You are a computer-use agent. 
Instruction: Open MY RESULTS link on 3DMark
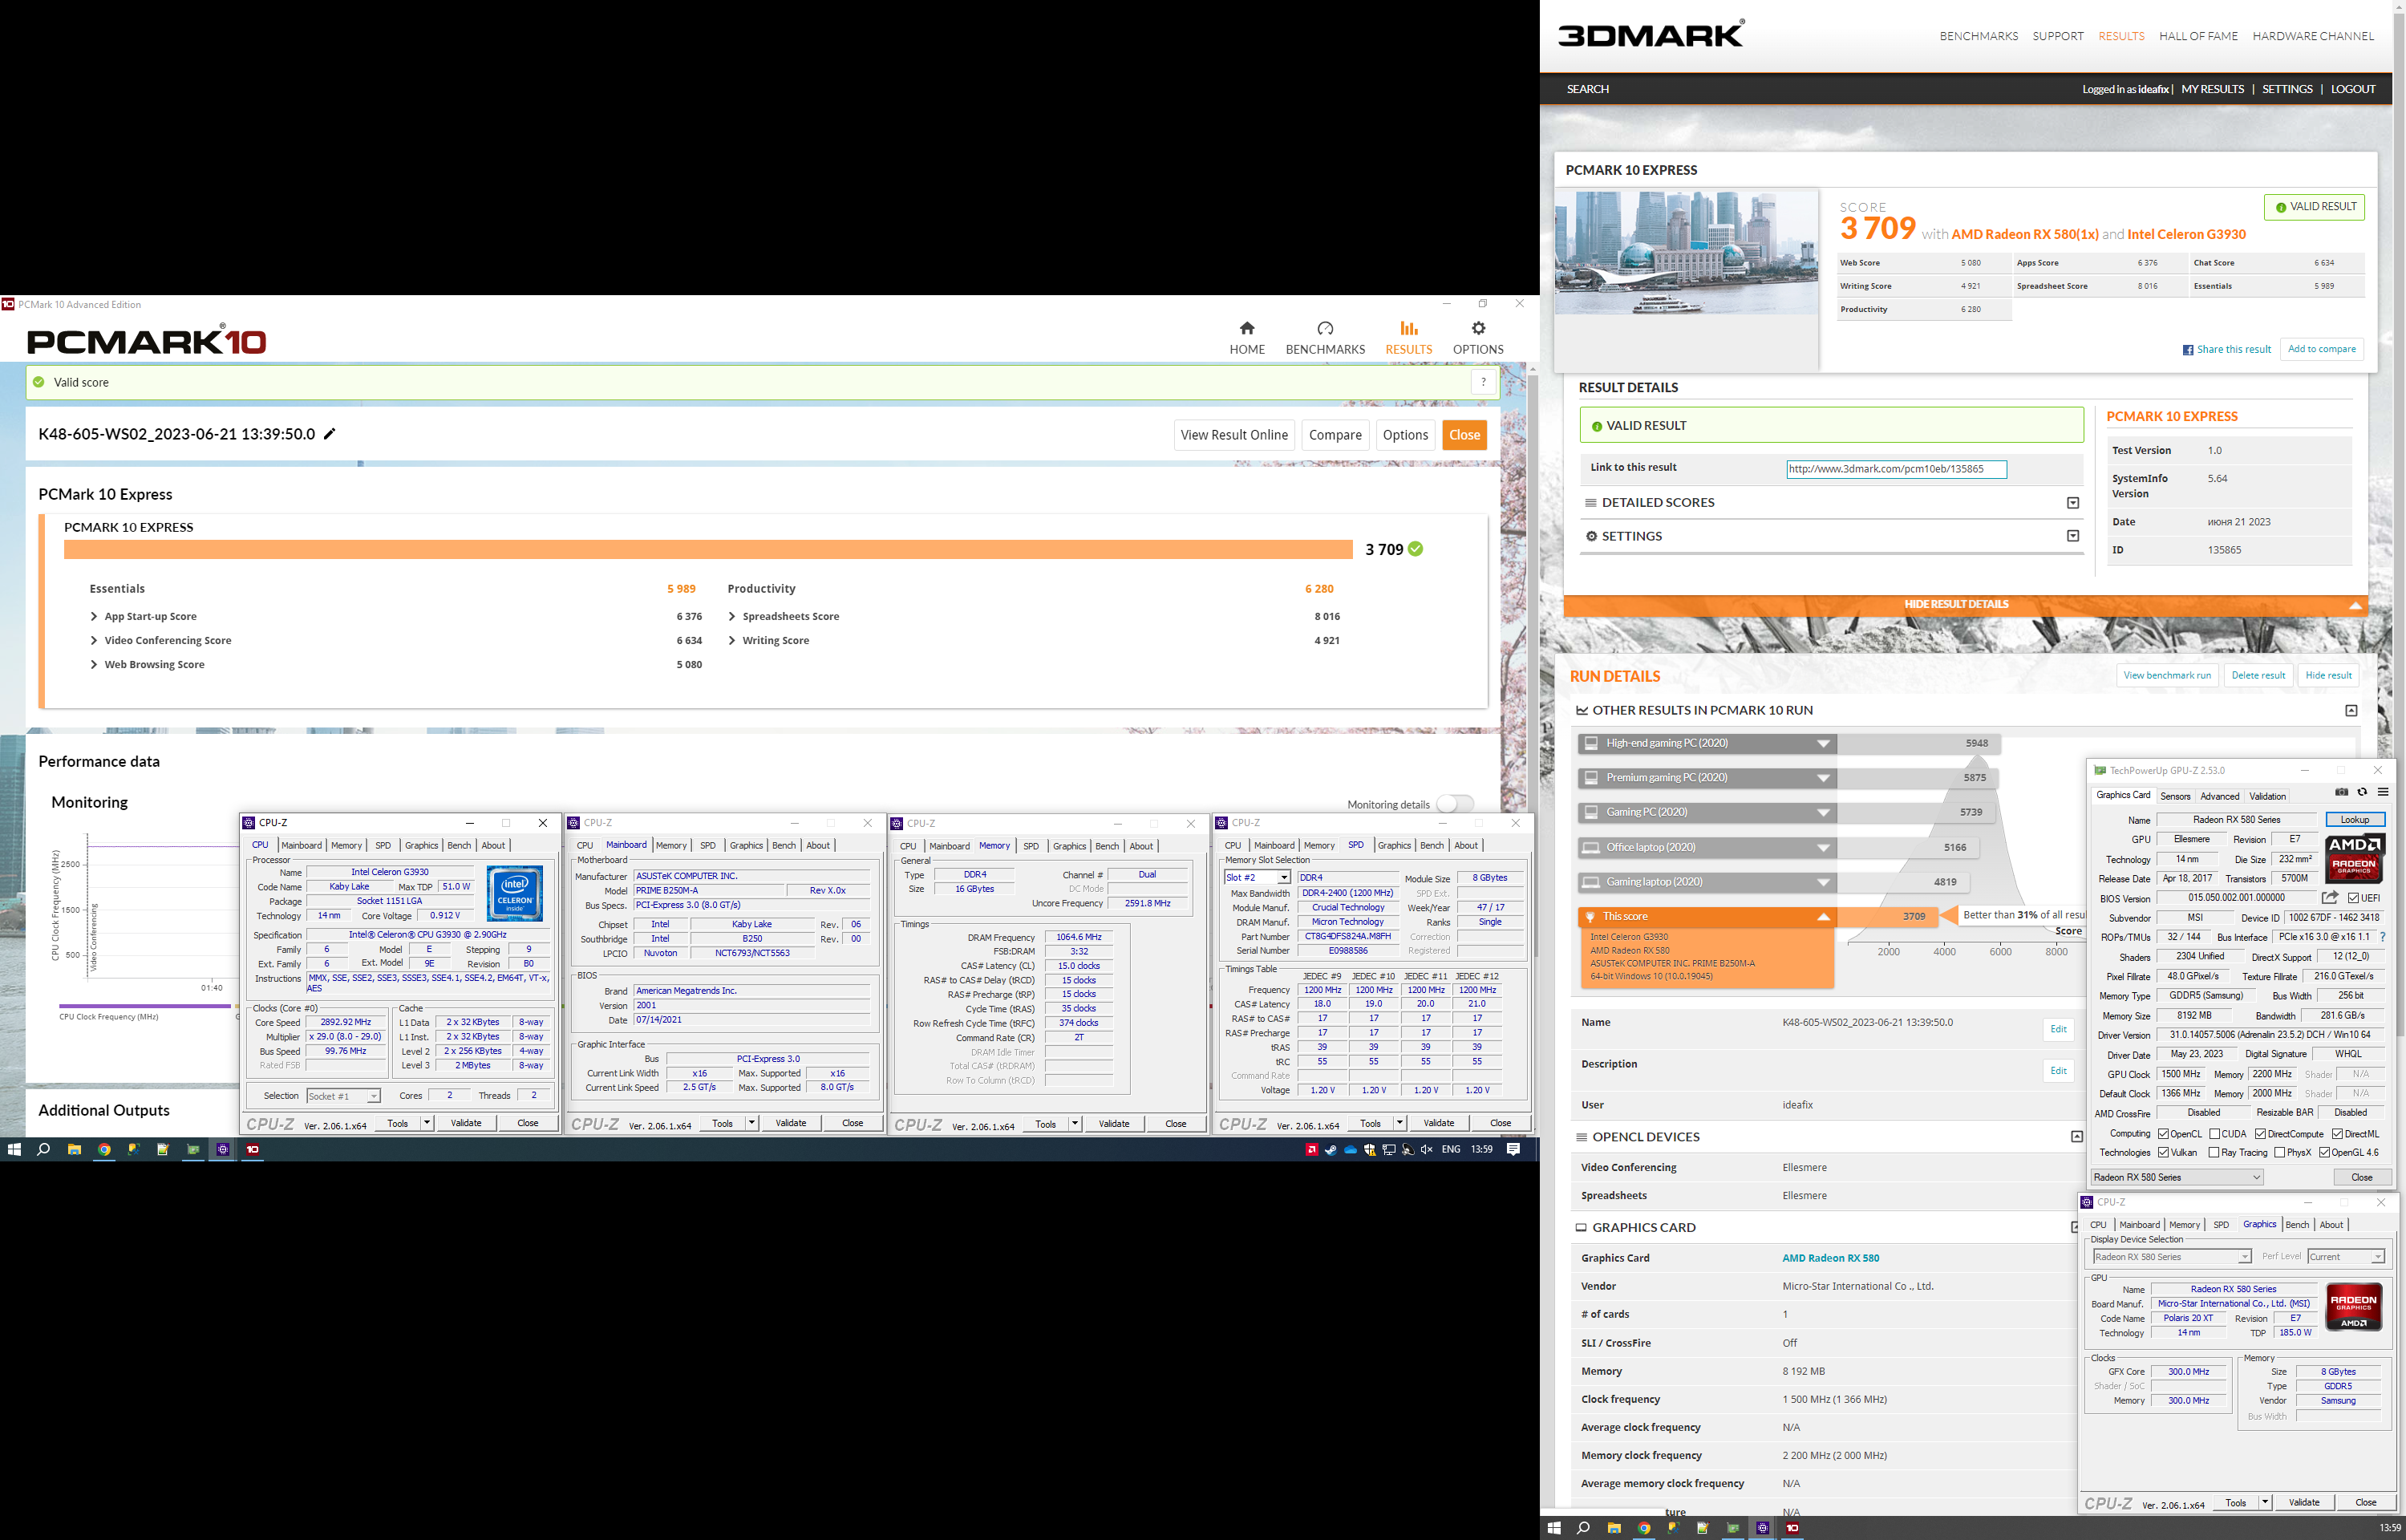(2212, 89)
